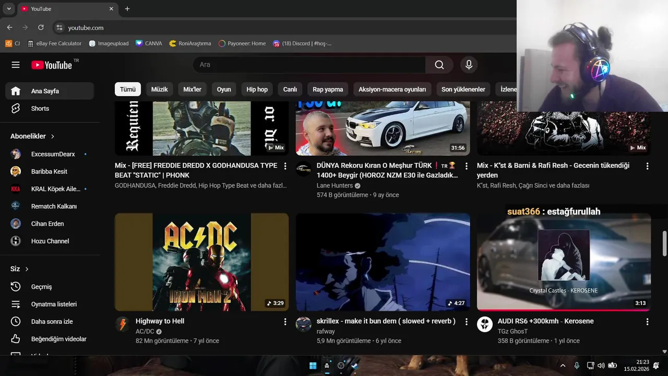Click the YouTube logo
Viewport: 668px width, 376px height.
(52, 65)
